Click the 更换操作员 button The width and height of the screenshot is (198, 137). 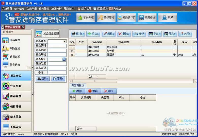coord(127,18)
